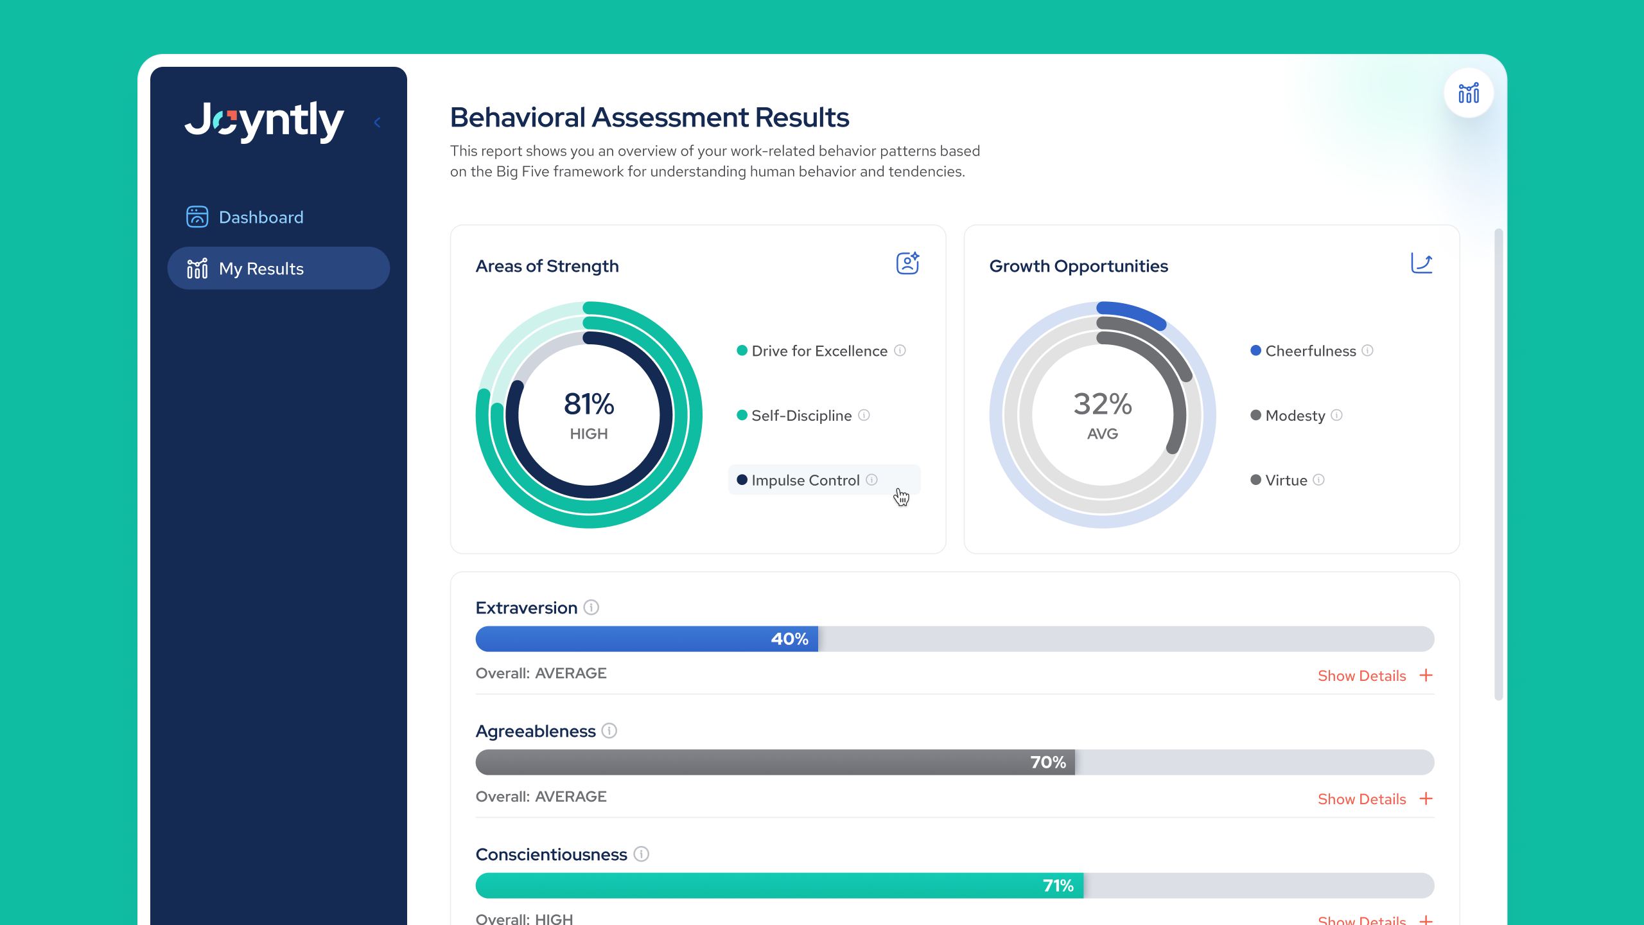The width and height of the screenshot is (1644, 925).
Task: Select the Modesty legend item
Action: [1295, 416]
